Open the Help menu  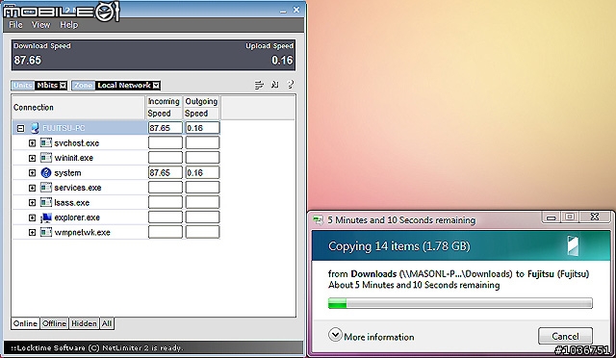(68, 25)
